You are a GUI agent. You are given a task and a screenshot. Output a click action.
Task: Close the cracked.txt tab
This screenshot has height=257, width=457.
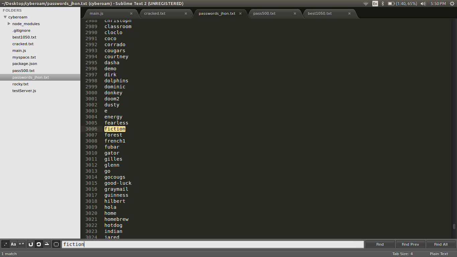coord(186,14)
